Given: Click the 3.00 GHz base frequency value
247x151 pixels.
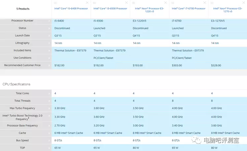Looking at the screenshot, I should tap(138, 126).
